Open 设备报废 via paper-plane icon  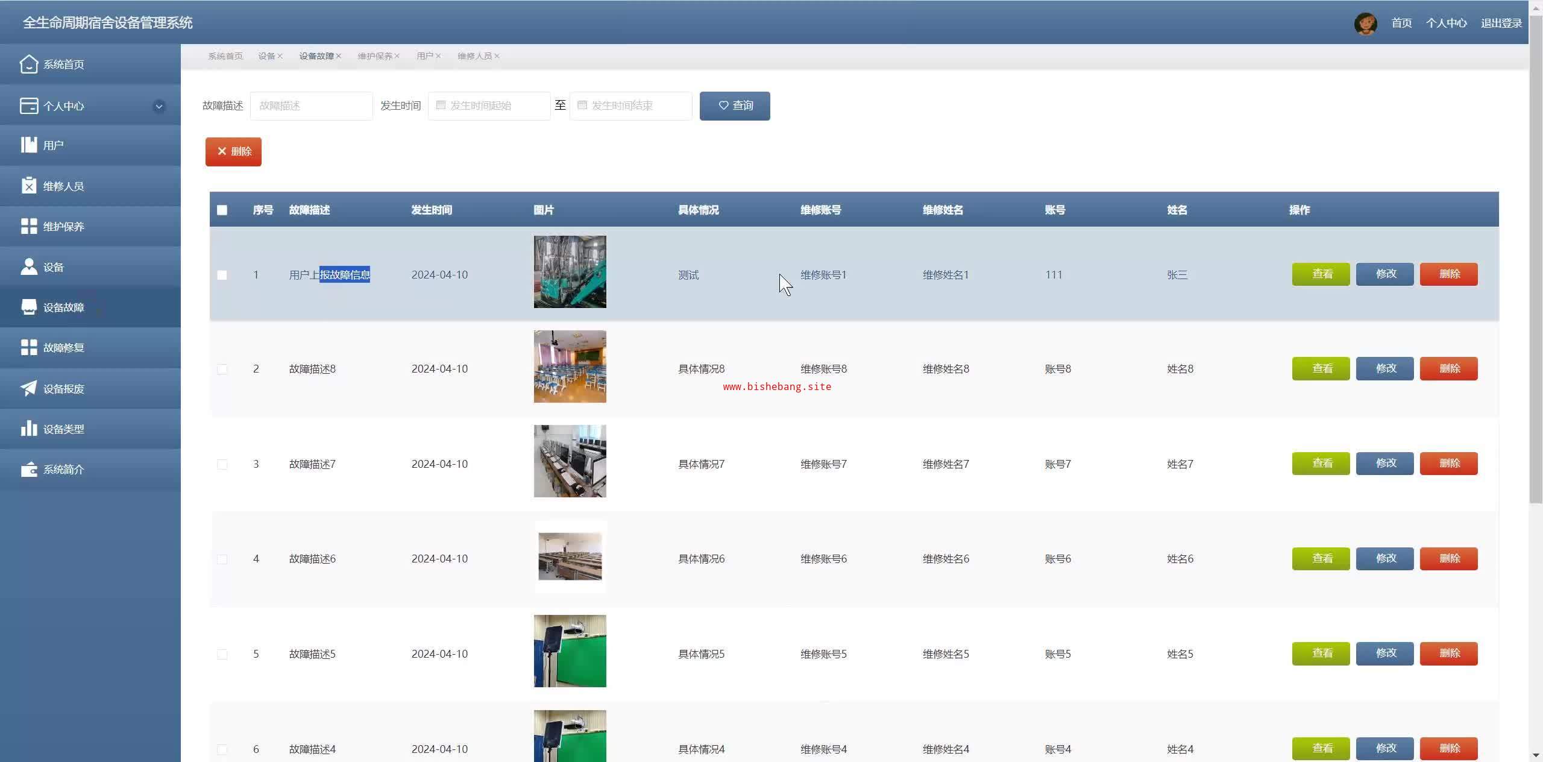[28, 388]
